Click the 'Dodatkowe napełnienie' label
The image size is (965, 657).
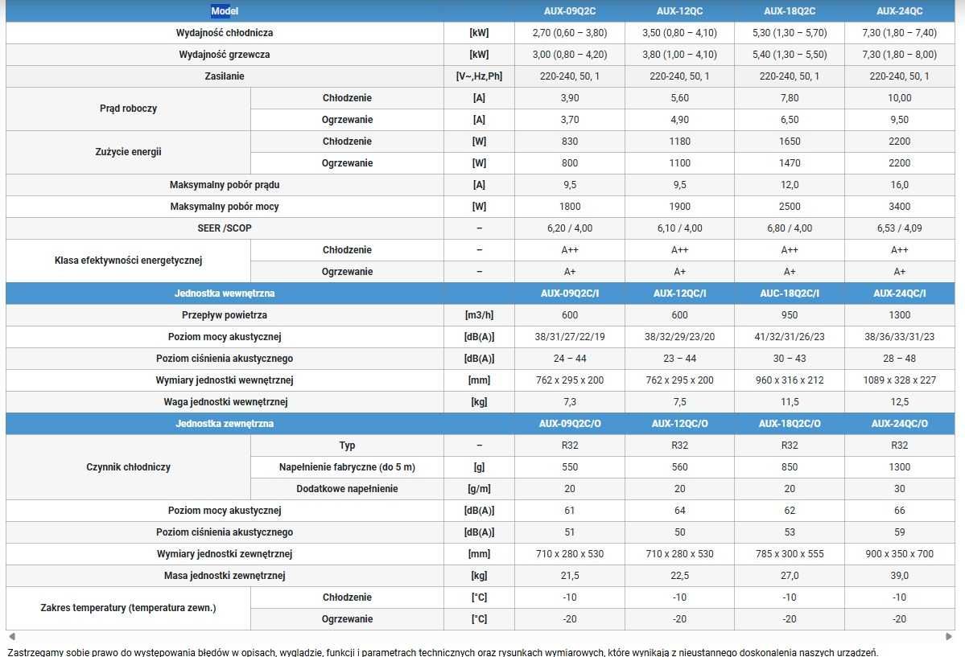coord(347,489)
